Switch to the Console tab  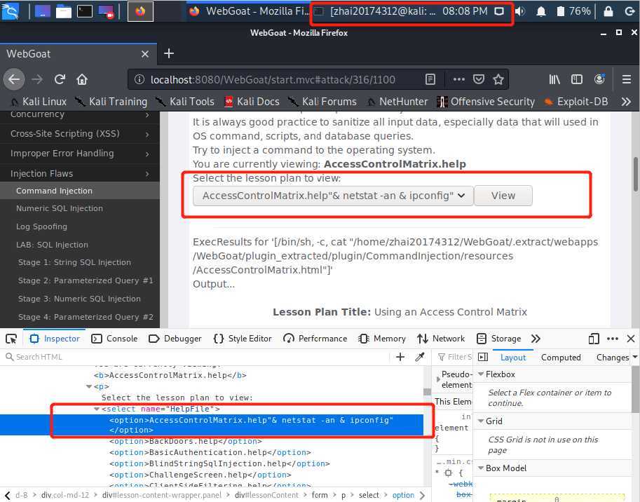point(115,339)
